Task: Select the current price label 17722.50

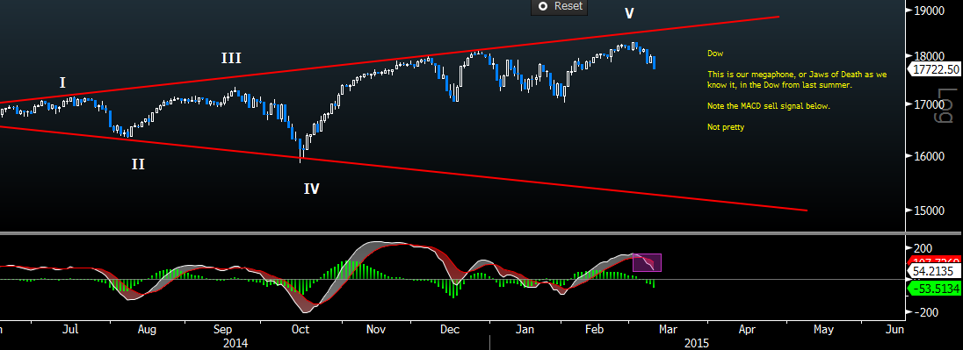Action: pyautogui.click(x=937, y=69)
